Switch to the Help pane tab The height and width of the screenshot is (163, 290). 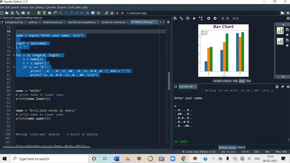(x=235, y=81)
